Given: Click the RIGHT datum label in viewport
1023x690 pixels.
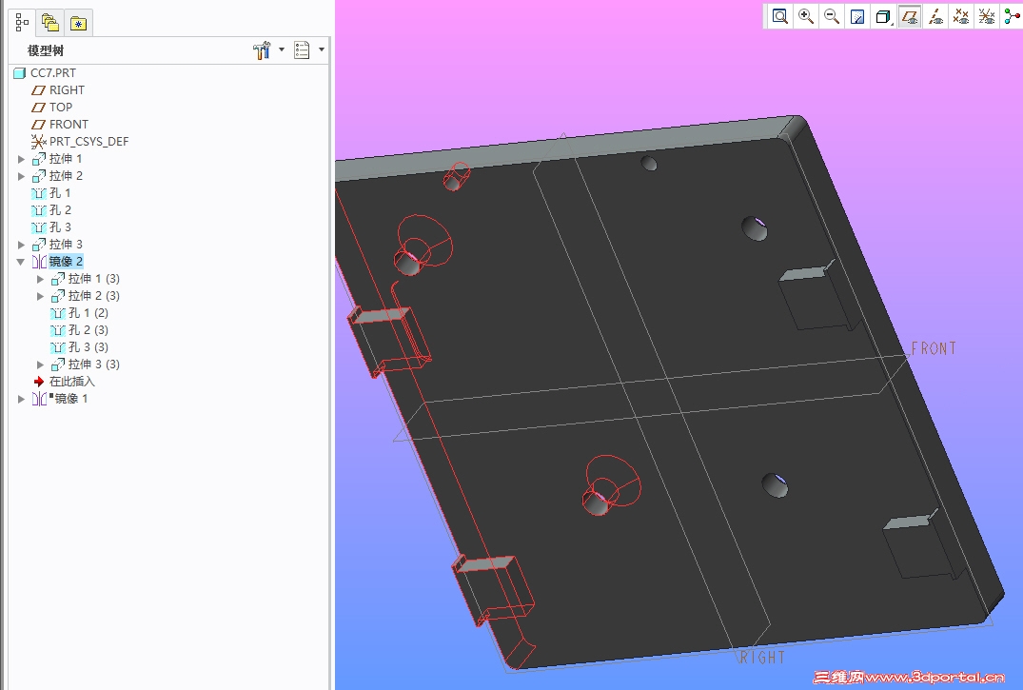Looking at the screenshot, I should coord(762,658).
